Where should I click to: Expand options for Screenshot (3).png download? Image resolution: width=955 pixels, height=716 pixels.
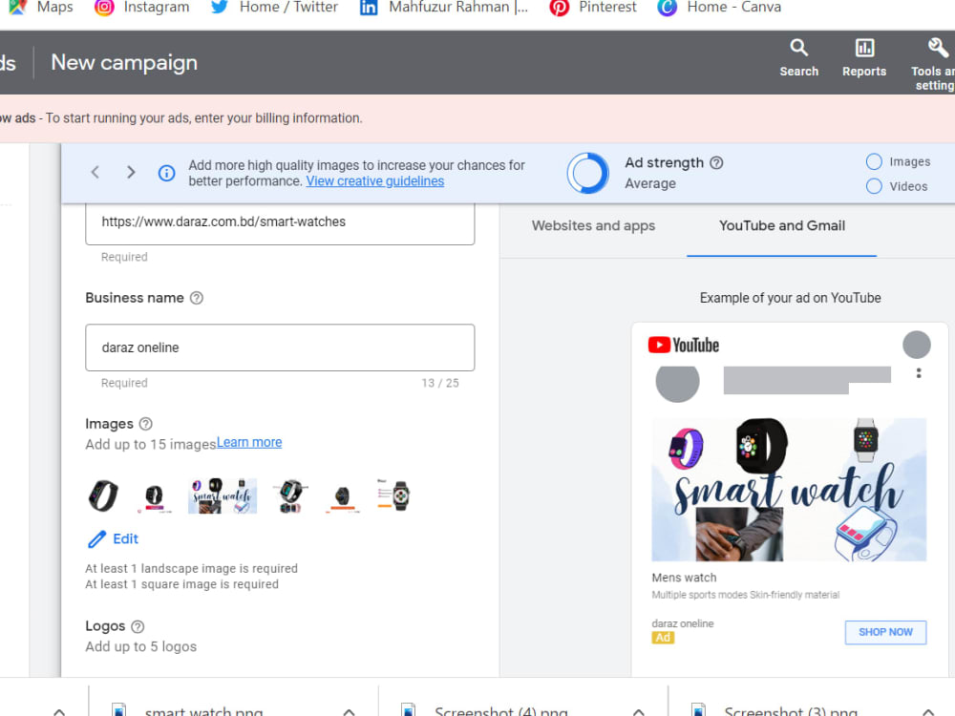tap(927, 711)
